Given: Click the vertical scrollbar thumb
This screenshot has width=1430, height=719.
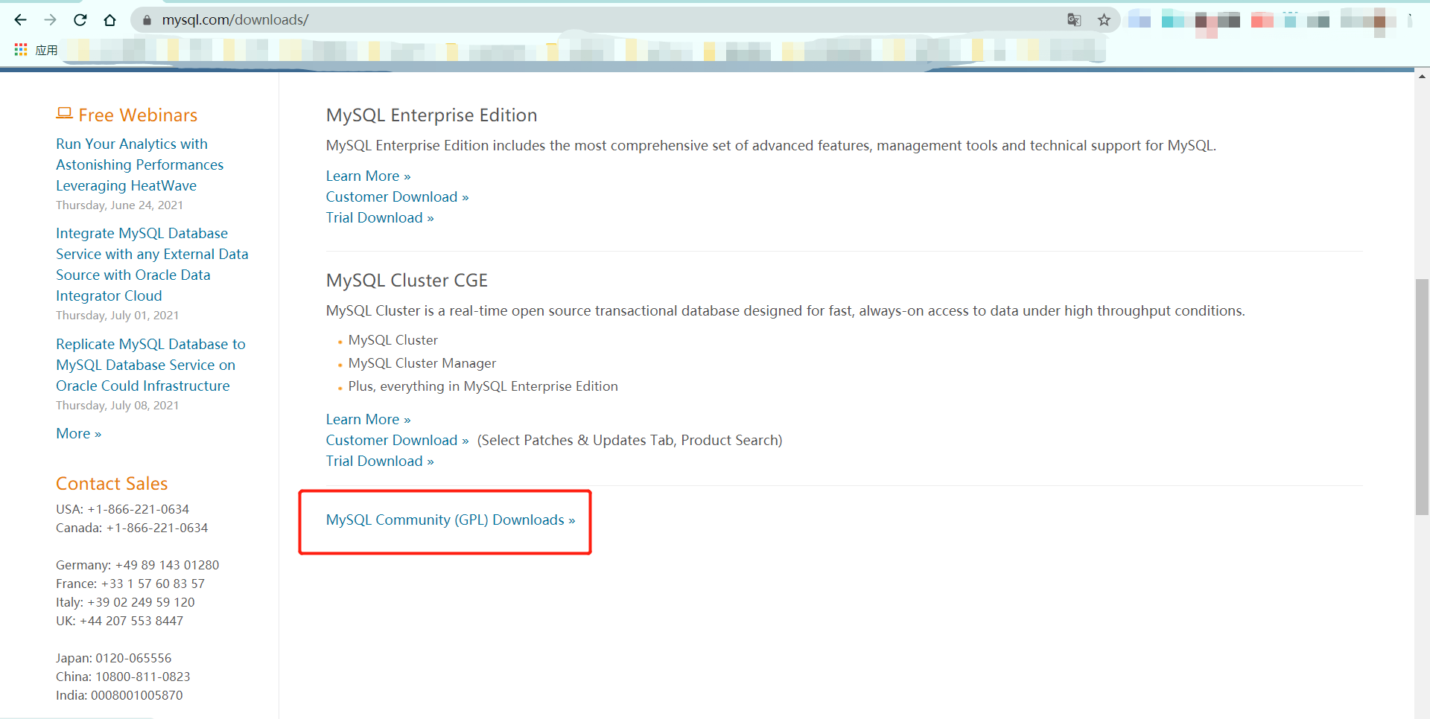Looking at the screenshot, I should point(1422,397).
